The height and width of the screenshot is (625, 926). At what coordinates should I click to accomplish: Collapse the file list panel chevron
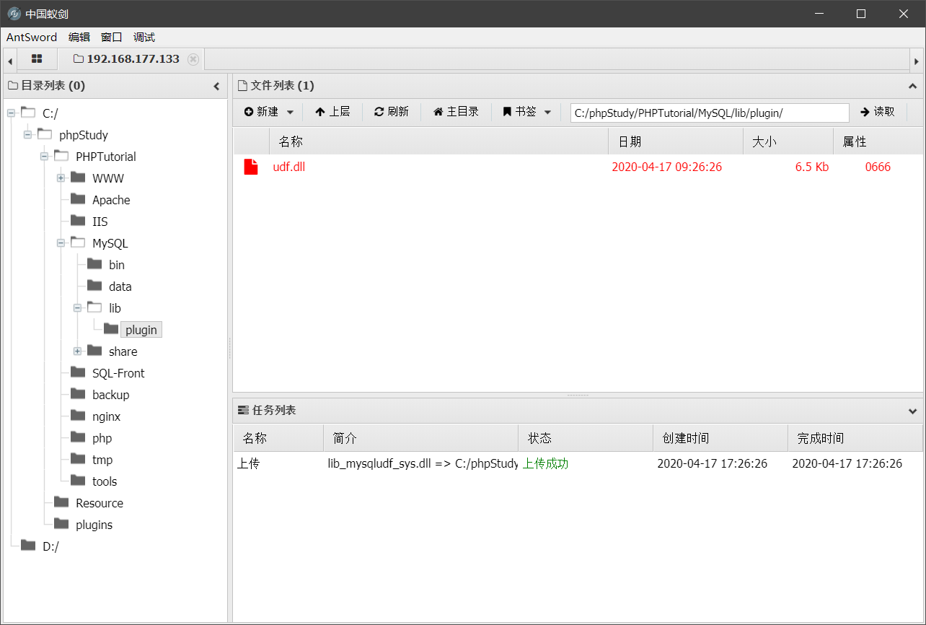tap(912, 86)
